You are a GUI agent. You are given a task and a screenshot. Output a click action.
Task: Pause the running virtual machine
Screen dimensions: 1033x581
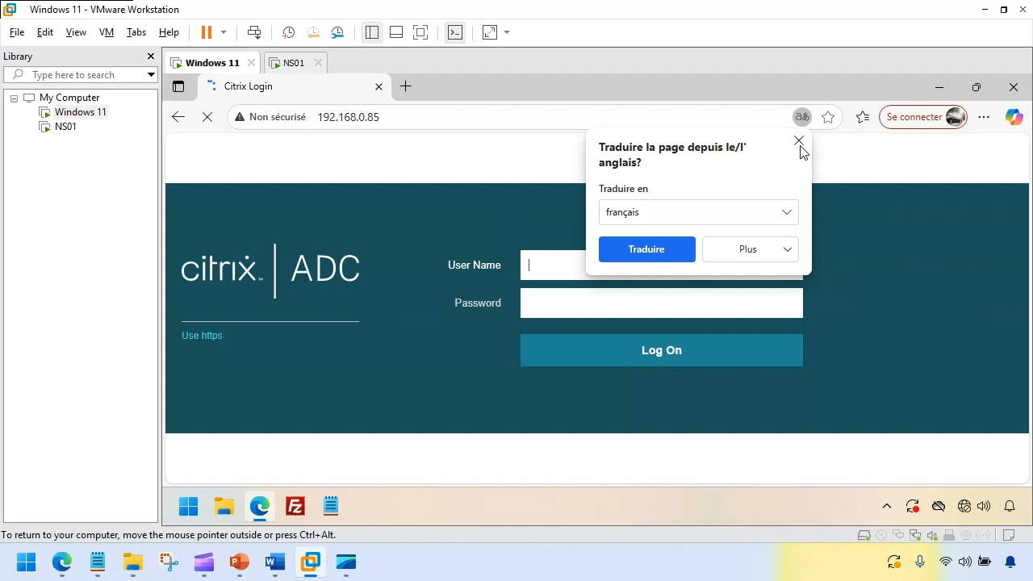tap(207, 32)
